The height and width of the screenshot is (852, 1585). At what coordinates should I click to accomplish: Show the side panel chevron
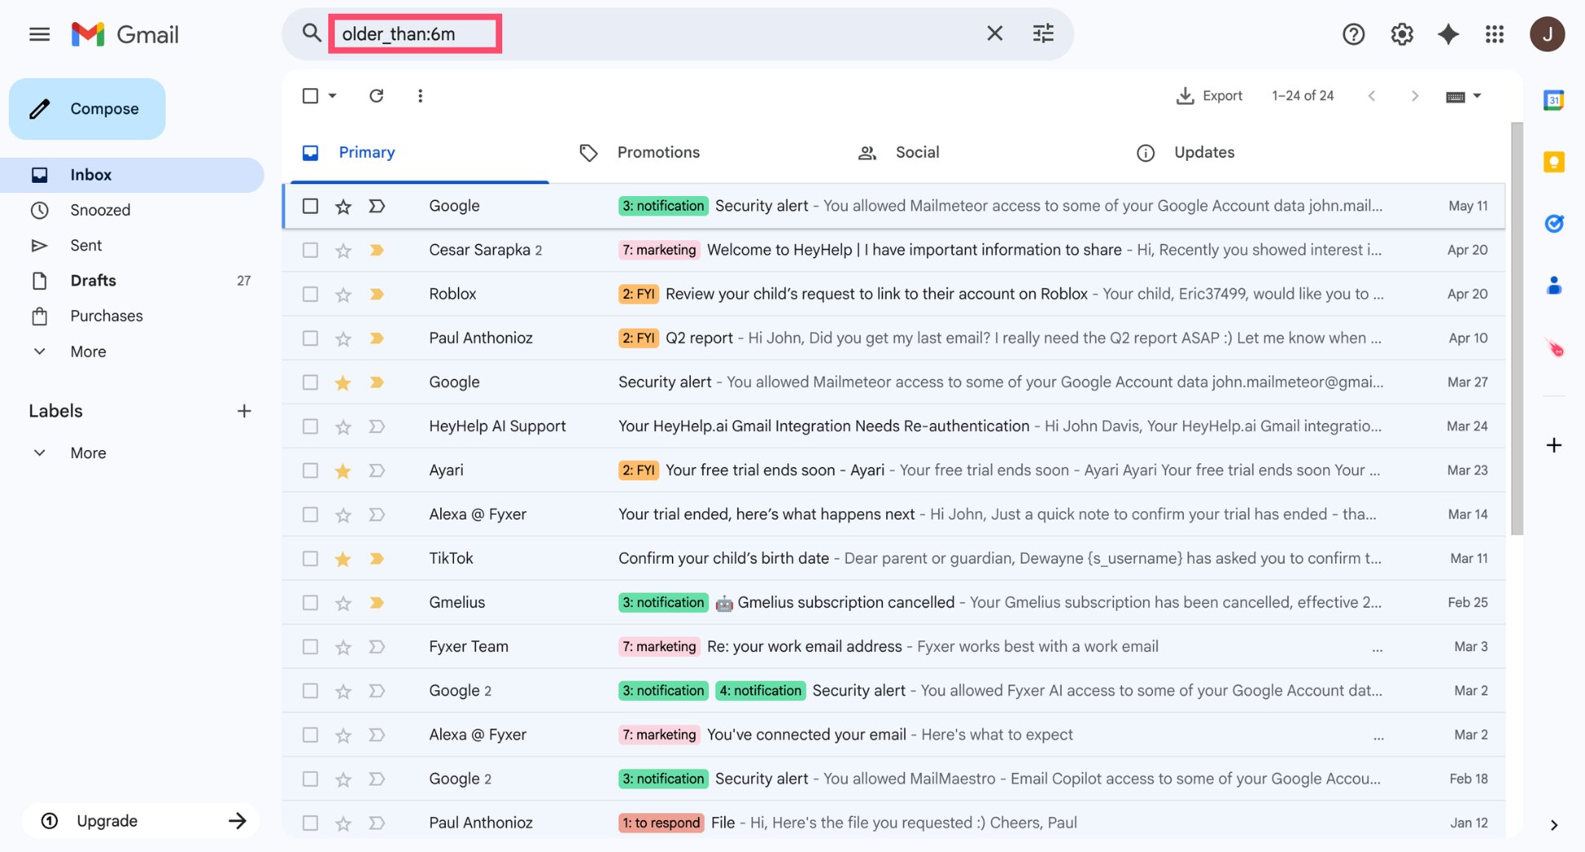[x=1553, y=825]
